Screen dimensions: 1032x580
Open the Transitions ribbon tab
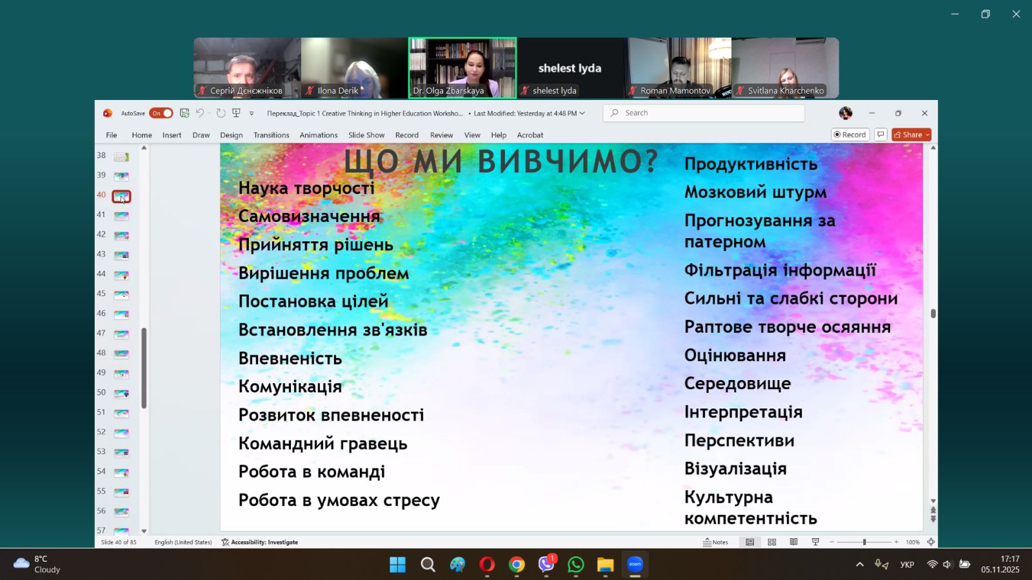(x=271, y=135)
